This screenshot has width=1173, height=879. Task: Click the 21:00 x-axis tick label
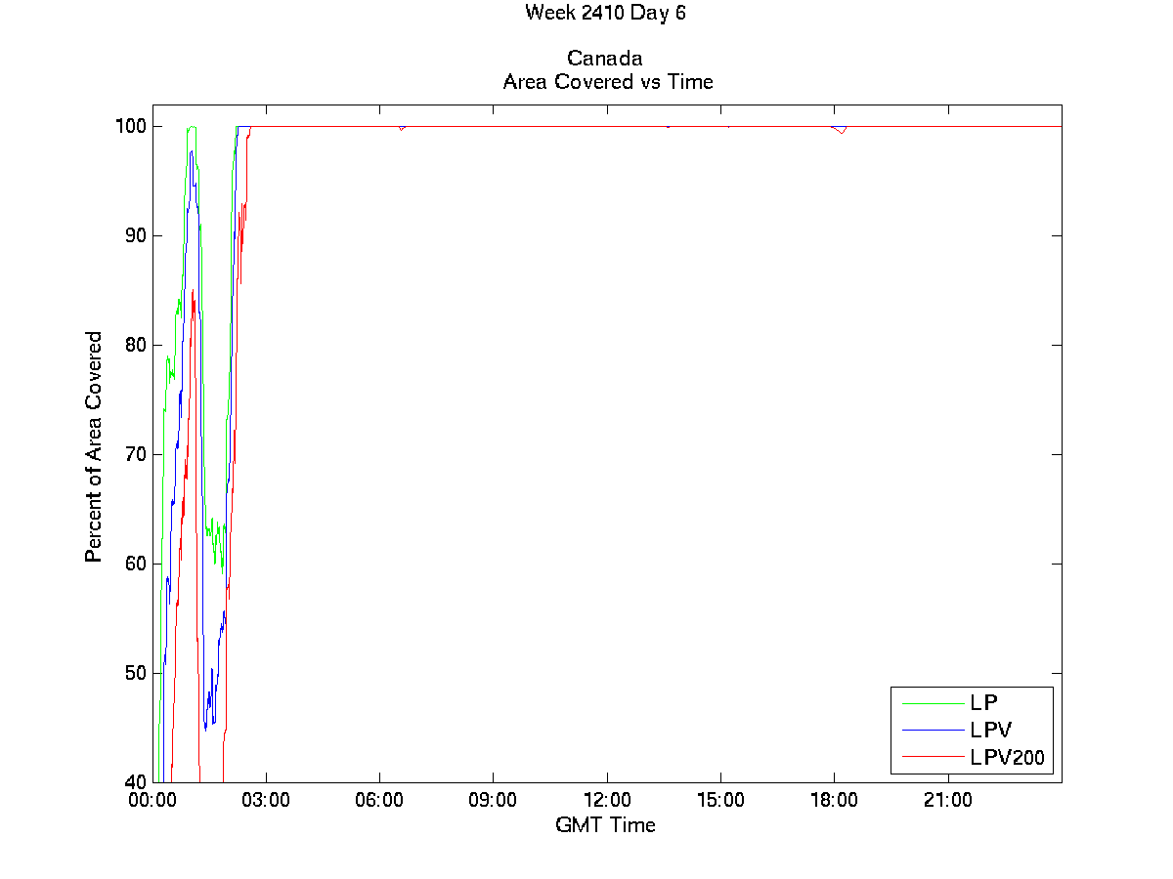[947, 801]
